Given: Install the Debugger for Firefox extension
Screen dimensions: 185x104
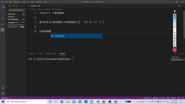Looking at the screenshot, I should click(x=22, y=27).
